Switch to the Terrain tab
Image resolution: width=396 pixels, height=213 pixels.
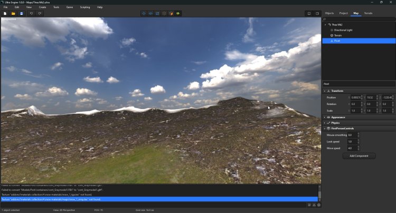coord(369,13)
